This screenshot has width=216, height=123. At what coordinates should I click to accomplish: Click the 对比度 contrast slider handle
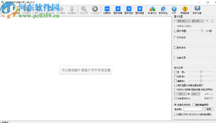(x=201, y=76)
